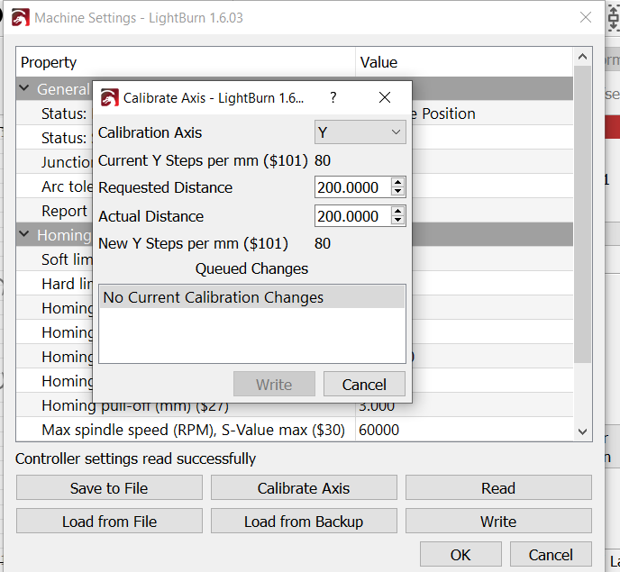Click the Value column header
The height and width of the screenshot is (572, 620).
coord(464,62)
